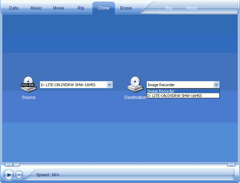Click the Clone tab
This screenshot has height=183, width=240.
[x=103, y=8]
